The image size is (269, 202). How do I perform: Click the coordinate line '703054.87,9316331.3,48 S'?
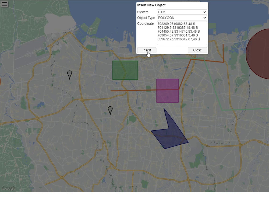(178, 35)
